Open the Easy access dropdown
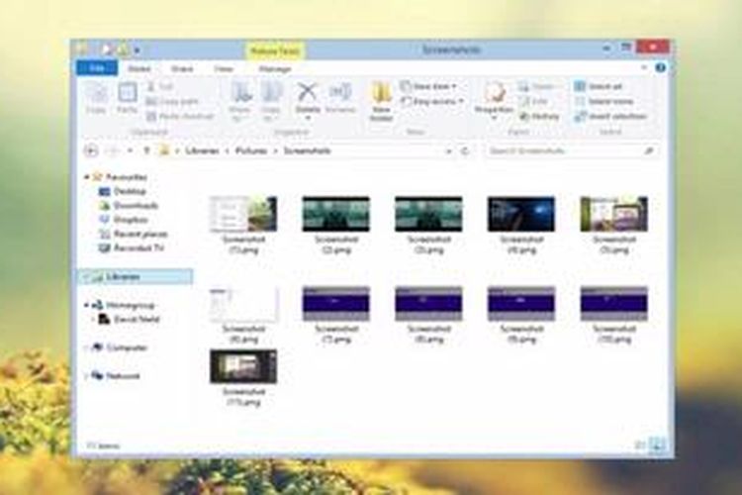This screenshot has height=495, width=742. (431, 101)
